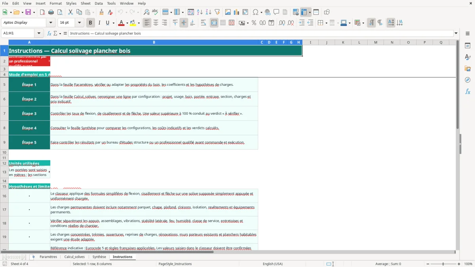Image resolution: width=475 pixels, height=267 pixels.
Task: Open the sidebar Styles panel
Action: 467,57
